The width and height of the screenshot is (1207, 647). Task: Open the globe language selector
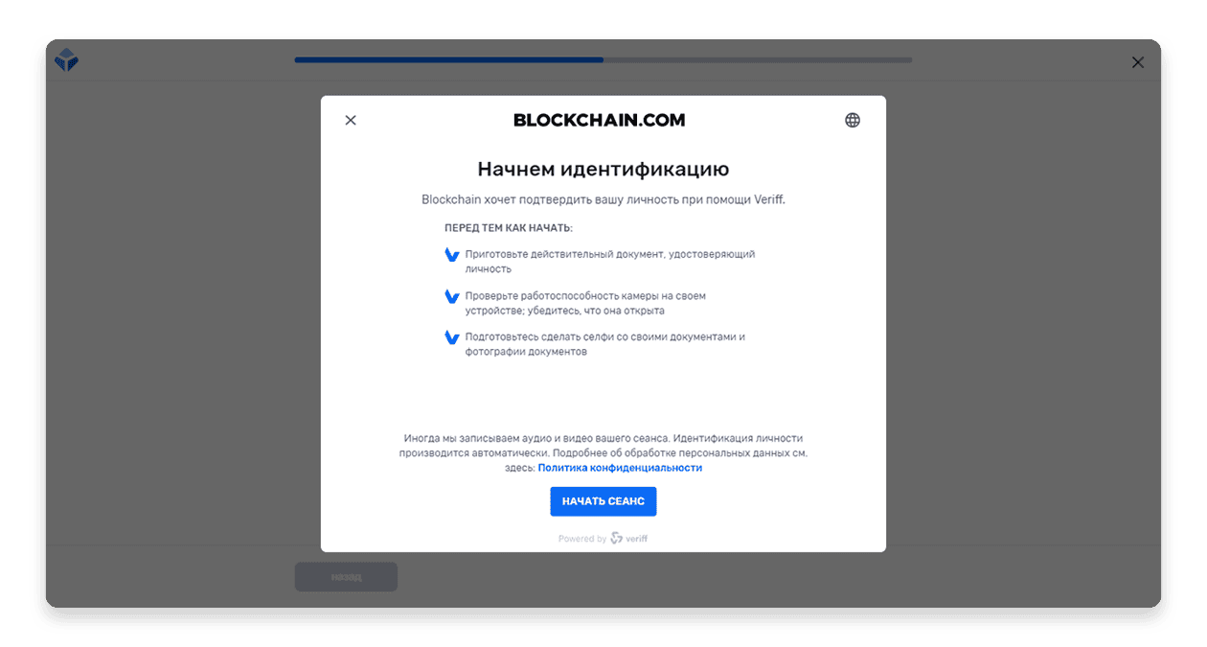pos(853,120)
